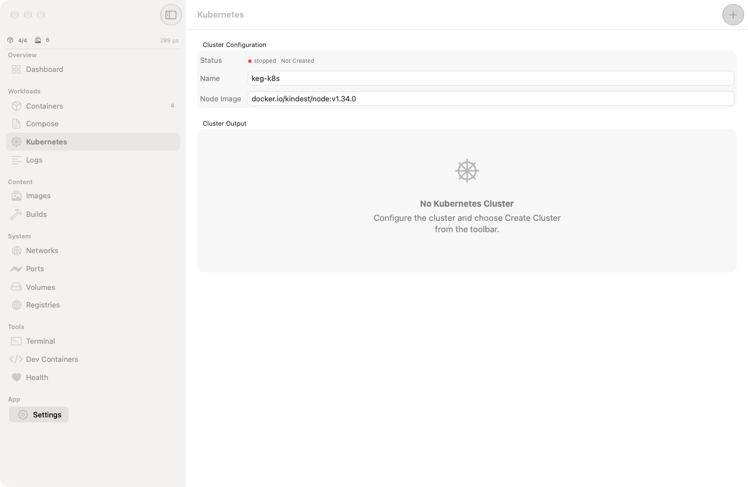Viewport: 748px width, 487px height.
Task: Click the Registries globe icon
Action: tap(16, 305)
